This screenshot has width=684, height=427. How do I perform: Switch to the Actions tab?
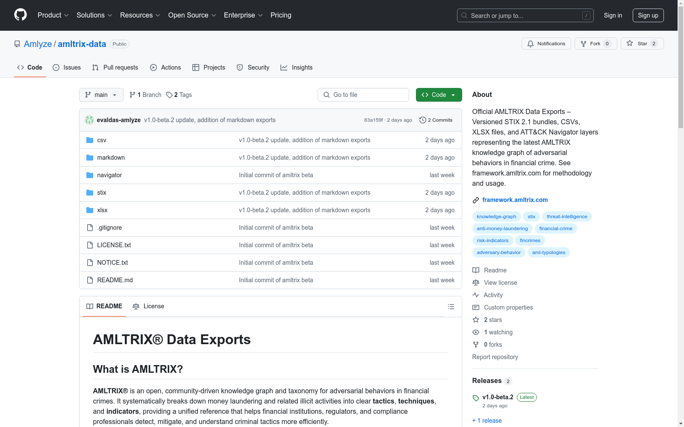(165, 67)
